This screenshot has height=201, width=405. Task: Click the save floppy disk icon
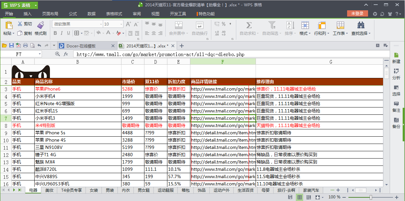11,45
